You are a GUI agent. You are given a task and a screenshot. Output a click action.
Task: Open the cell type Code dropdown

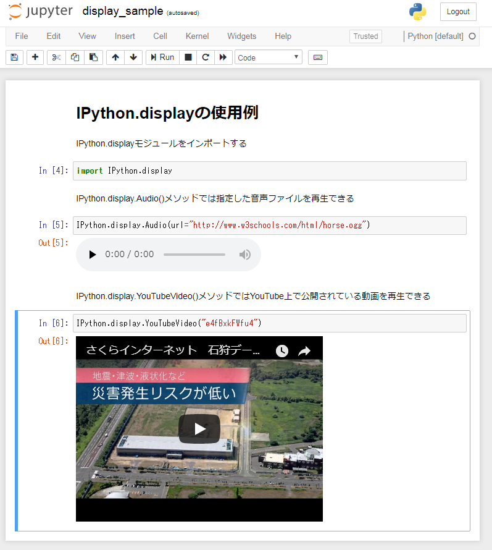[x=269, y=57]
